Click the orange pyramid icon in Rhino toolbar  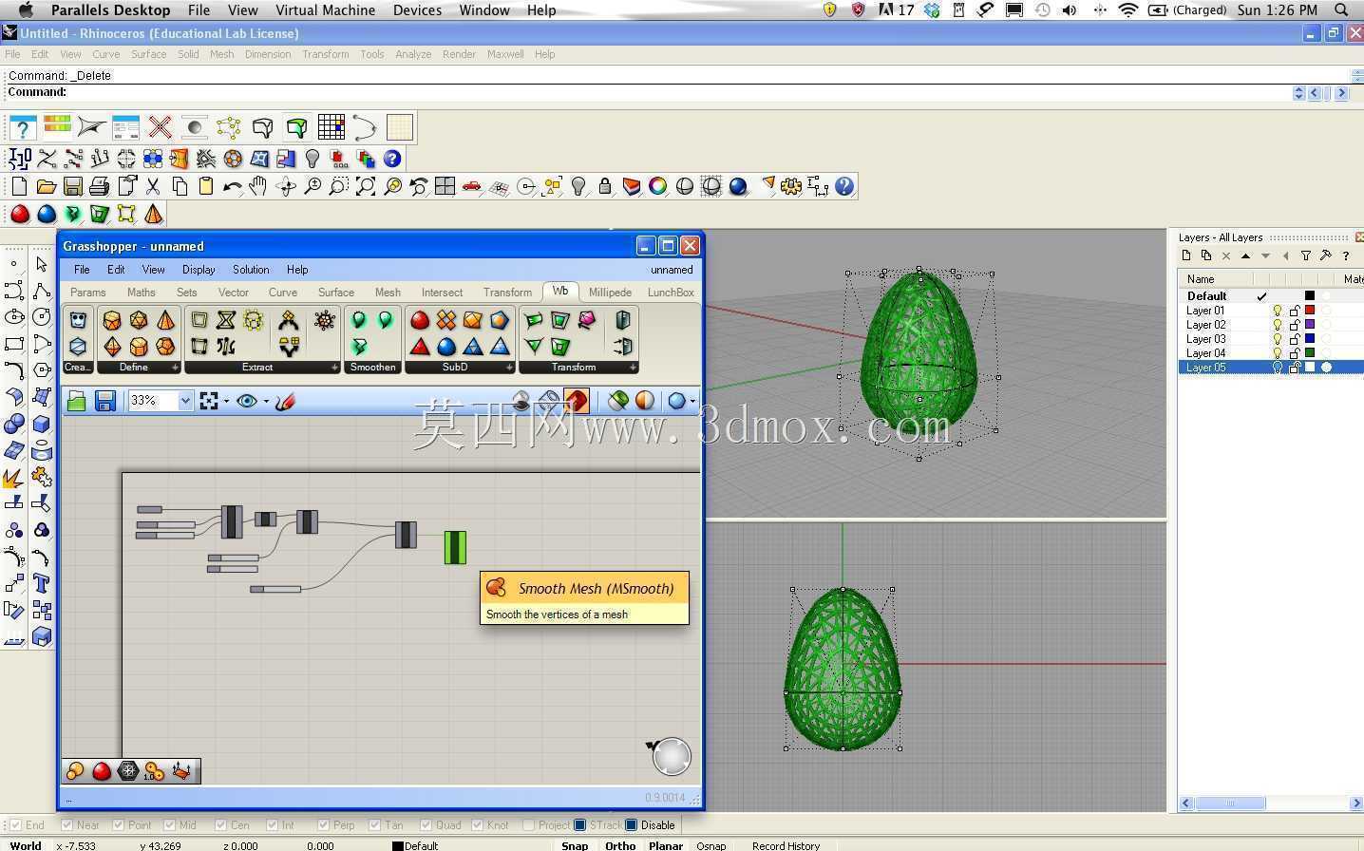[x=153, y=215]
